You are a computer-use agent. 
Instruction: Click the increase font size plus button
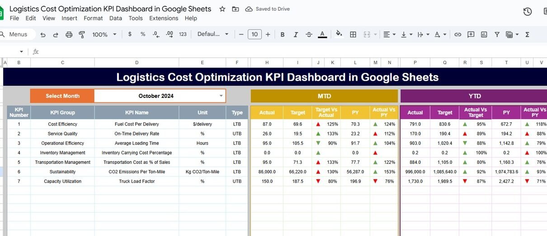[x=268, y=35]
